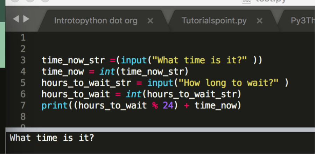Click the input keyword on line 5

click(x=161, y=83)
